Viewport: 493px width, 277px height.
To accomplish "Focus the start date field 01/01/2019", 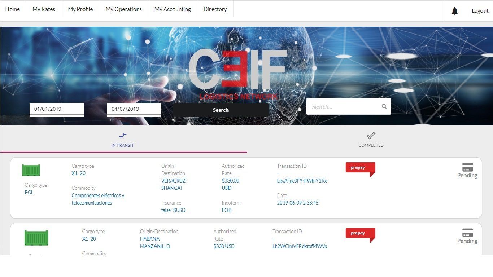I will (x=57, y=109).
